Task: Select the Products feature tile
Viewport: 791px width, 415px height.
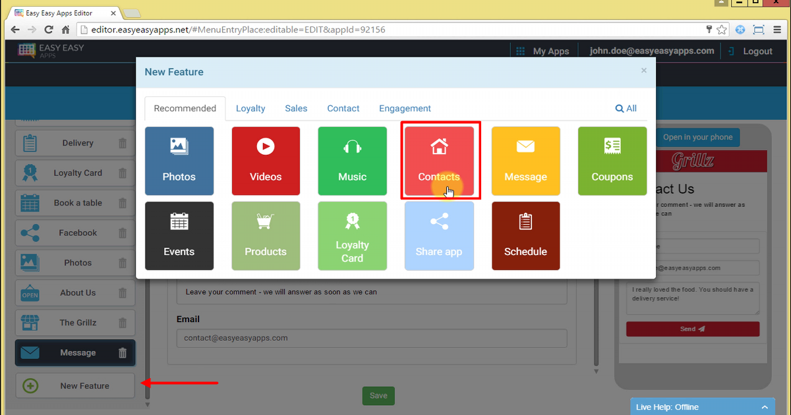Action: [266, 236]
